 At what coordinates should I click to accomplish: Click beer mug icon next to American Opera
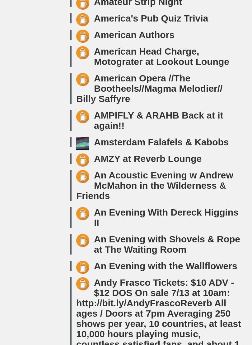83,80
